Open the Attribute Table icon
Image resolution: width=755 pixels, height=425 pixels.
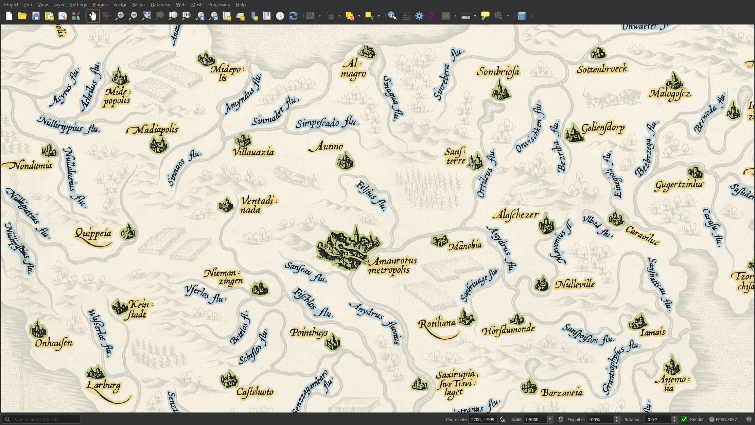pos(446,16)
